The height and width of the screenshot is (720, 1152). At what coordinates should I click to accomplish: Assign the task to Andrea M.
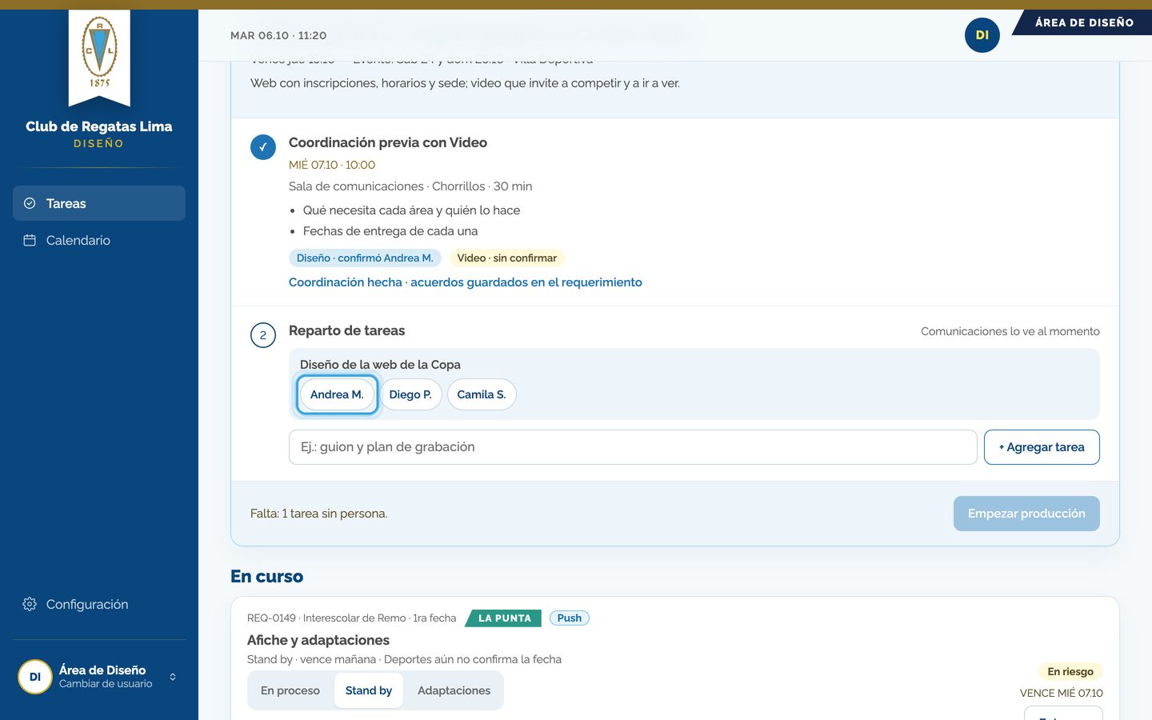click(x=337, y=394)
